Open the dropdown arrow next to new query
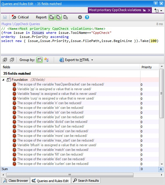Viewport: 165px width, 185px height. (x=161, y=11)
